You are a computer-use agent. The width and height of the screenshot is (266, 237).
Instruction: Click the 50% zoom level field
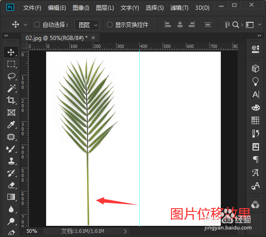point(32,231)
